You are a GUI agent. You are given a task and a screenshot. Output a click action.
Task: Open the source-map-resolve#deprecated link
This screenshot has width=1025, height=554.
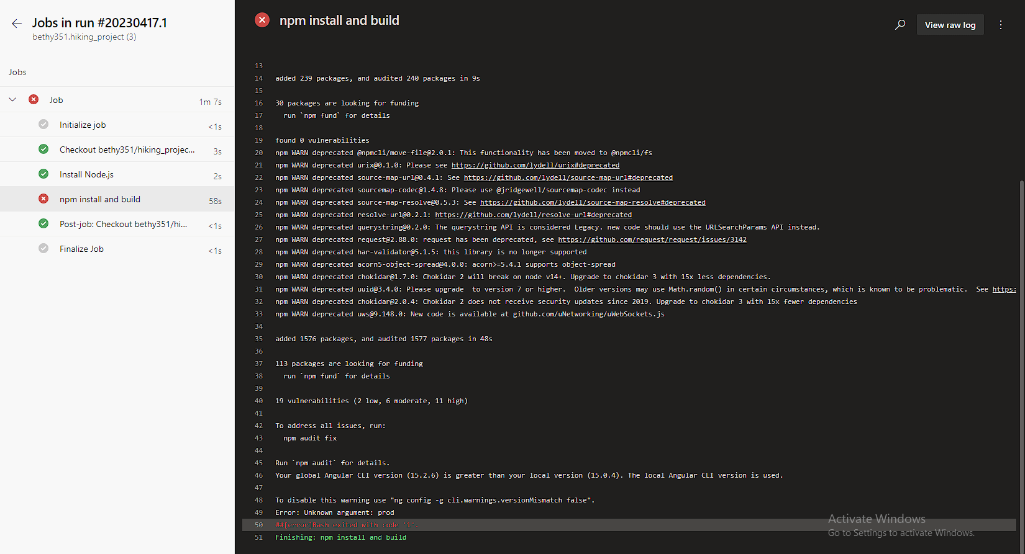594,202
